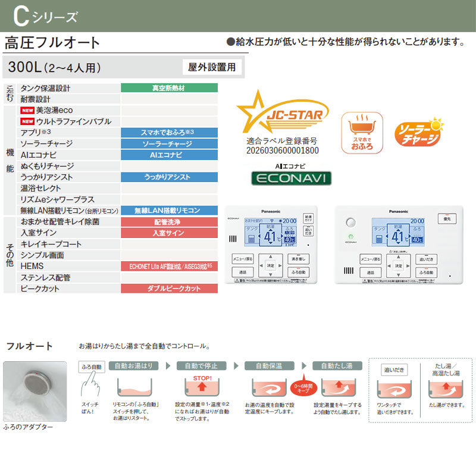Click the ふろのアダプター photo
The image size is (476, 476).
click(x=35, y=392)
